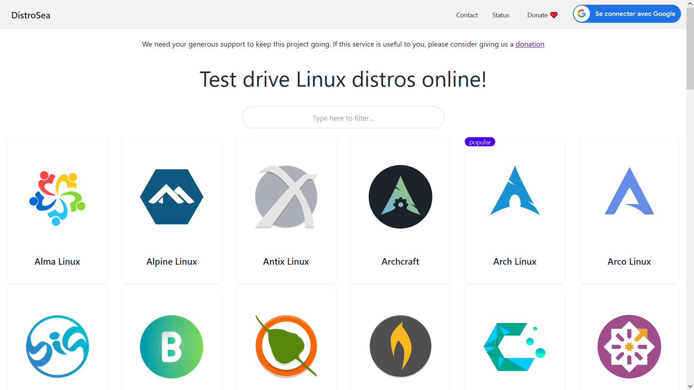Open the orange ring green leaf logo distro

click(x=286, y=347)
